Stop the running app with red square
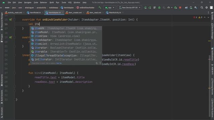 point(180,8)
